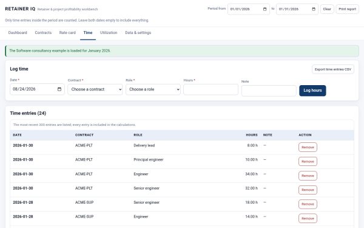The image size is (364, 228).
Task: Switch to the Contracts tab
Action: click(43, 33)
